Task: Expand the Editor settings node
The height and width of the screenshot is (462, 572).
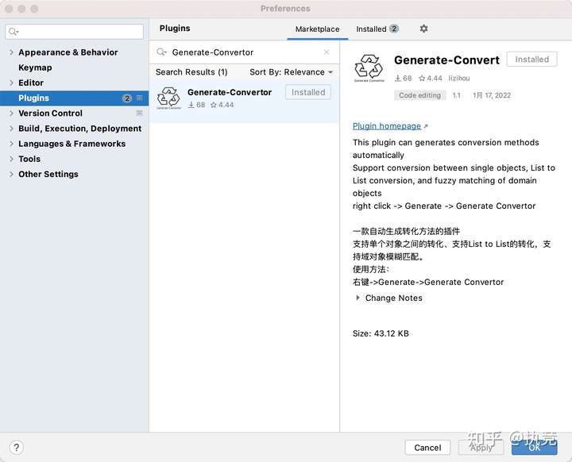Action: 11,83
